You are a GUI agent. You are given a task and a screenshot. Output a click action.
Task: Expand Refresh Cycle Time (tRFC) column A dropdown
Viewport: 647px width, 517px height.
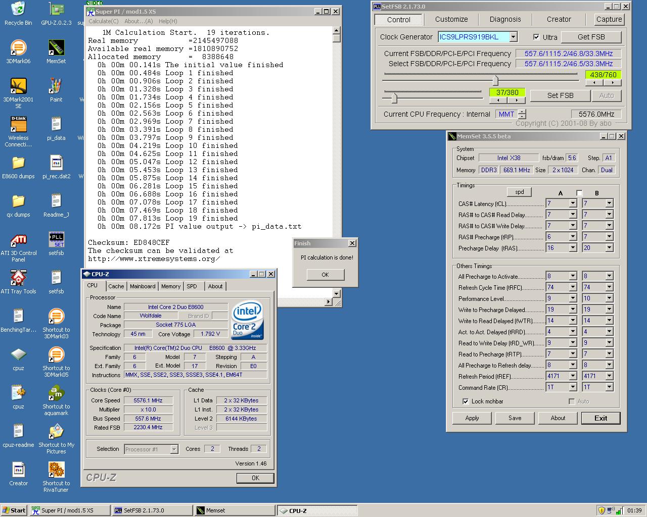(573, 287)
